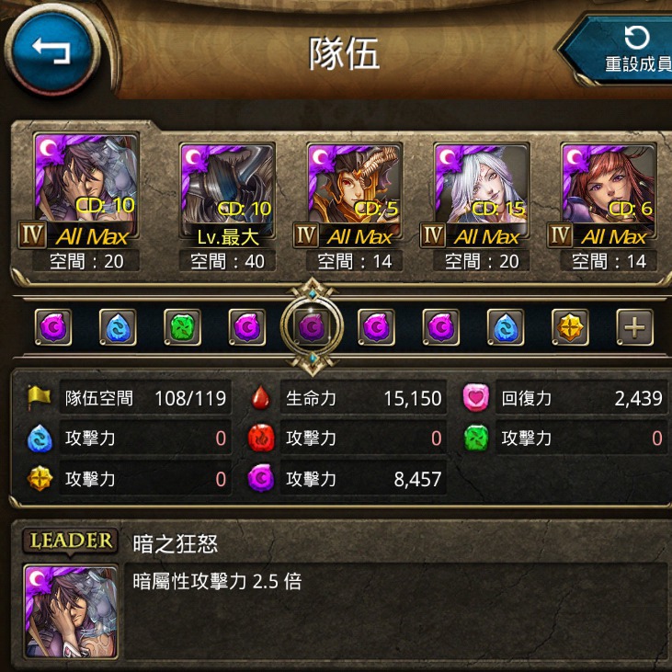
Task: Switch to the eighth slot with water icon
Action: 506,327
